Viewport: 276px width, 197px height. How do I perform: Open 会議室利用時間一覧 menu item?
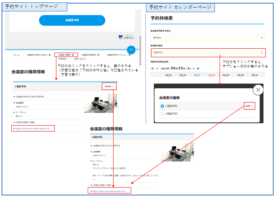90,55
